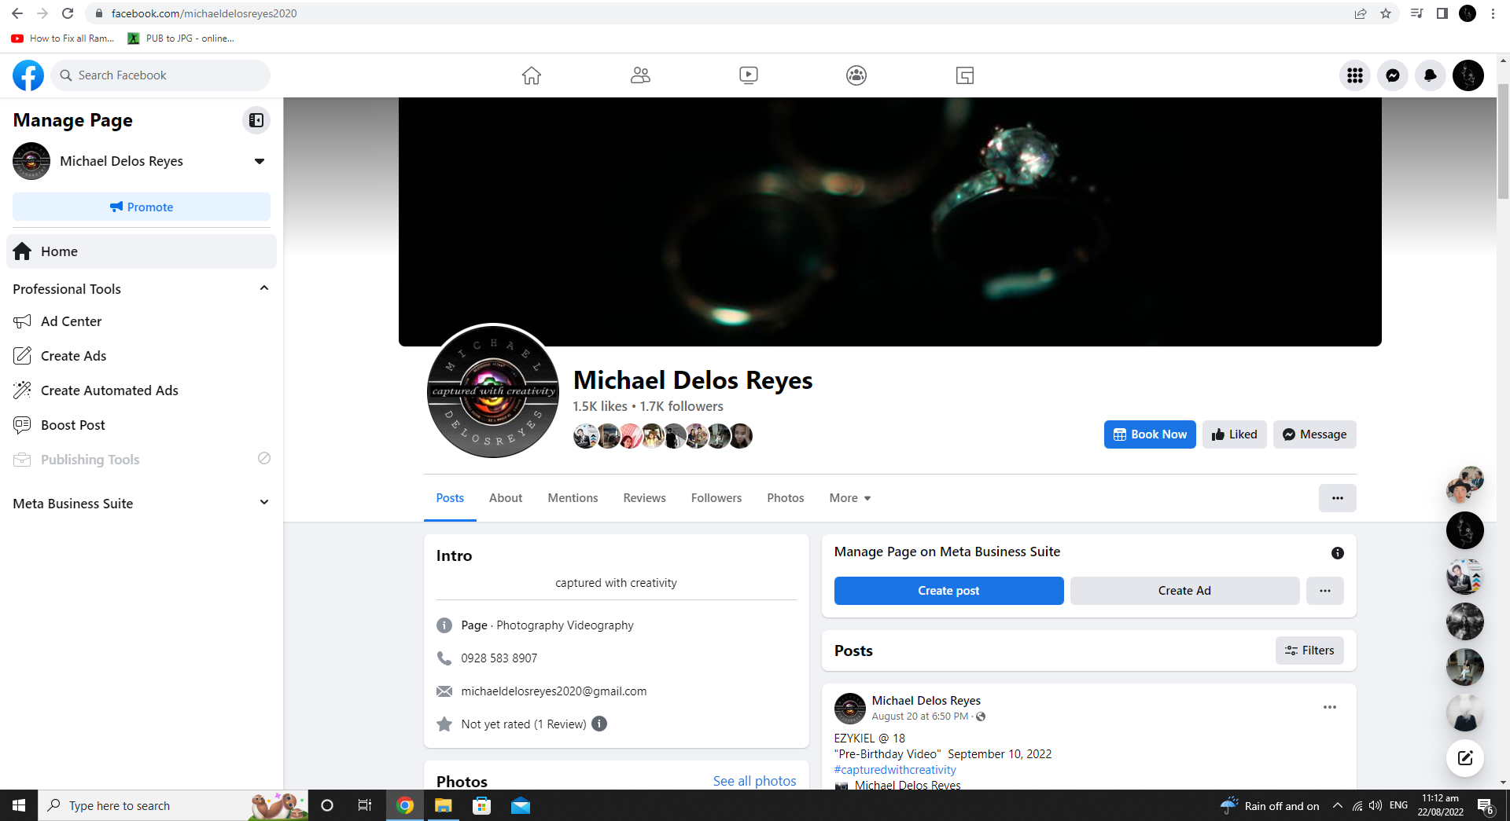
Task: Open the PUB to JPG bookmark
Action: pyautogui.click(x=181, y=38)
